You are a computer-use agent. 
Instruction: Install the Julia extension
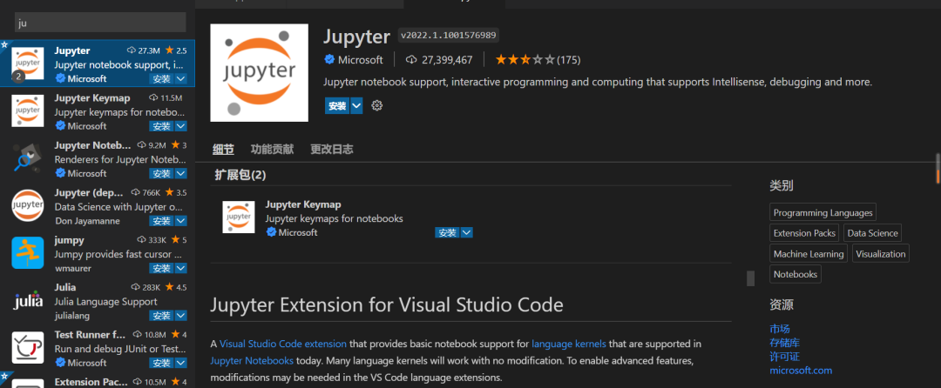click(x=161, y=316)
